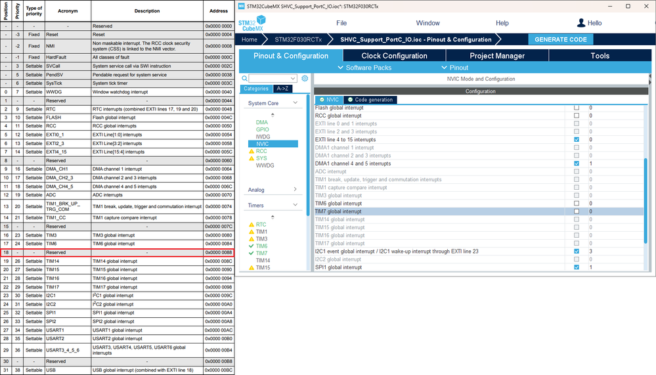Click the TIM7 global interrupt row

[x=479, y=211]
